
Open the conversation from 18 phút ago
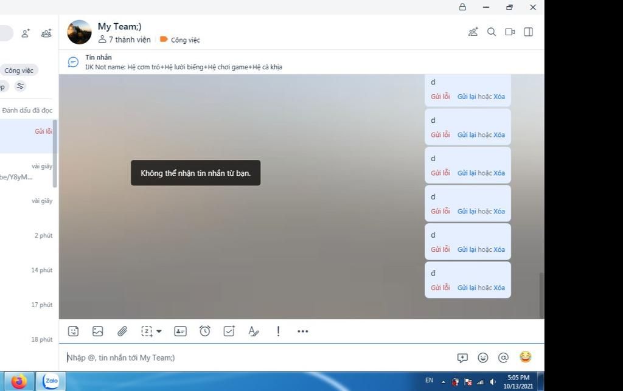26,344
